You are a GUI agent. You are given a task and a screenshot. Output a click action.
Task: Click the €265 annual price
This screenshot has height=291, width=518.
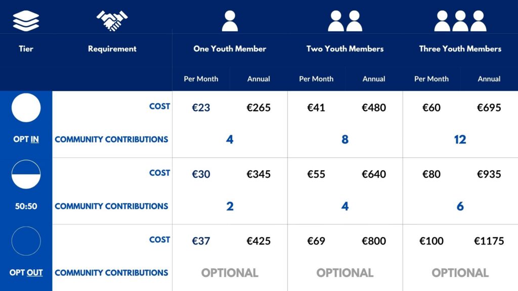(x=258, y=108)
